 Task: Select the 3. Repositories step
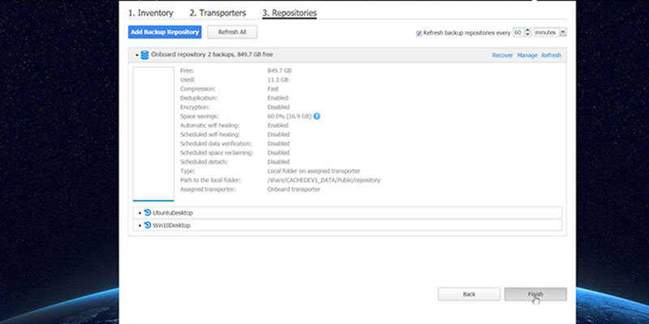[290, 13]
